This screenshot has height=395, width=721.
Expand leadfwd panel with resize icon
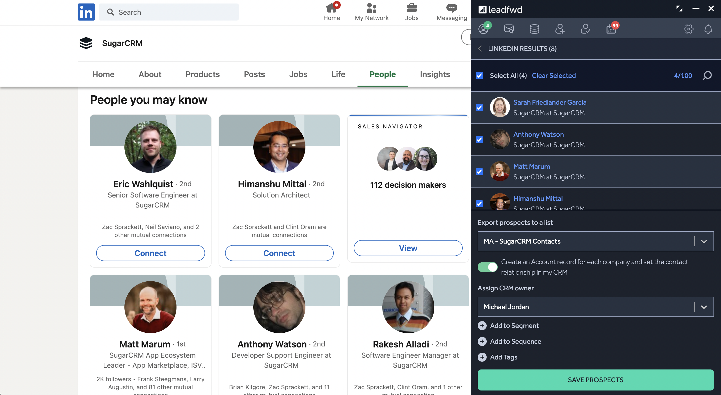pos(679,9)
